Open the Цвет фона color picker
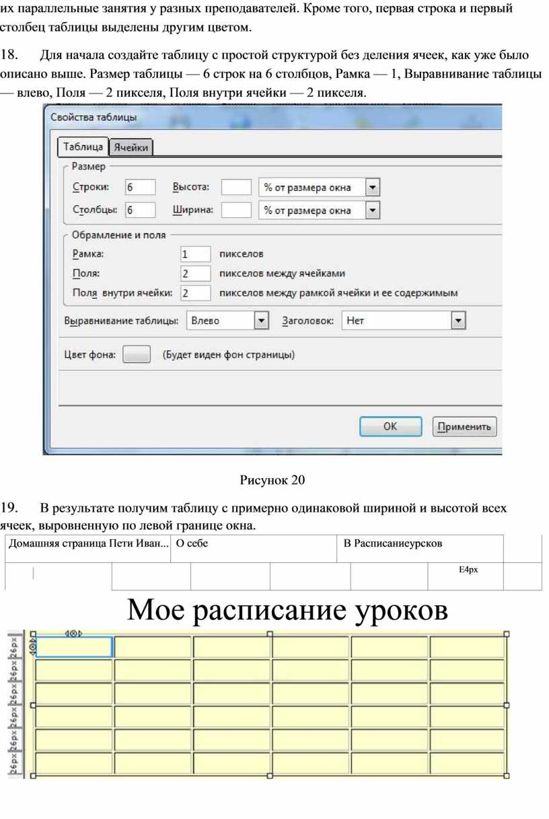 point(137,354)
